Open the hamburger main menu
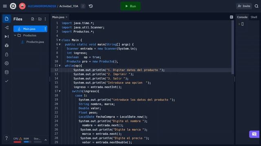The image size is (261, 146). tap(5, 6)
